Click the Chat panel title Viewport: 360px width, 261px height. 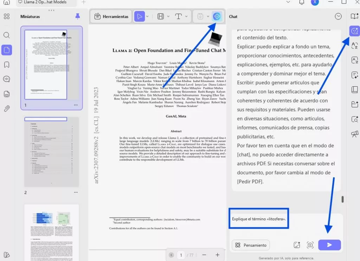tap(233, 16)
